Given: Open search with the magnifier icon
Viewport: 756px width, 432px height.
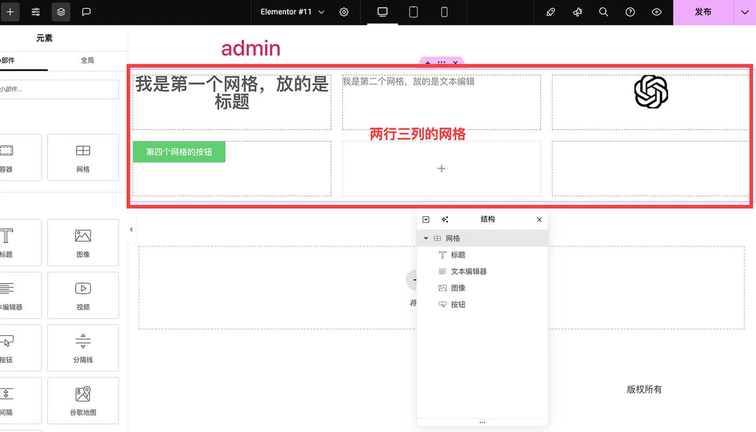Looking at the screenshot, I should click(604, 12).
